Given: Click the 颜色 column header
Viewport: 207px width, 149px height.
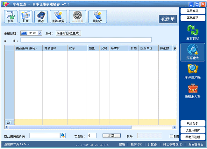Looking at the screenshot, I should point(93,48).
